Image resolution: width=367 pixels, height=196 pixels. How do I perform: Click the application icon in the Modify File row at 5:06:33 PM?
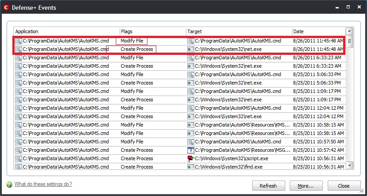19,75
